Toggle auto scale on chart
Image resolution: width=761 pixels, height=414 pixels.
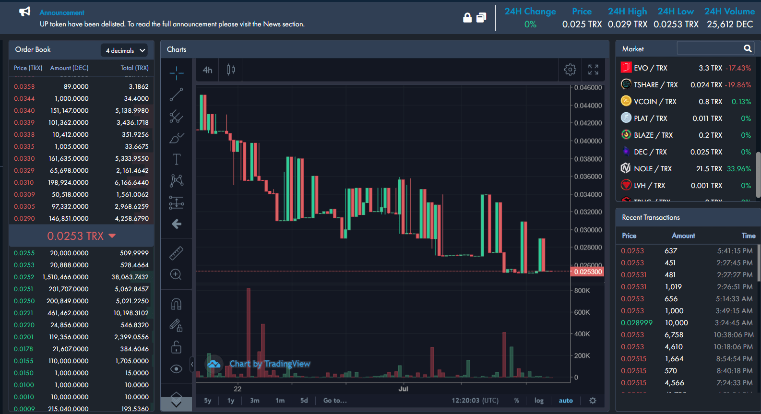click(566, 401)
